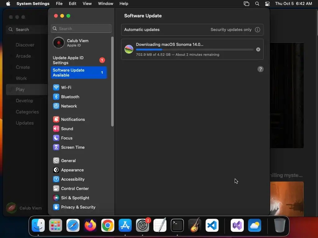The height and width of the screenshot is (238, 318).
Task: Open Accessibility settings pane
Action: click(79, 179)
